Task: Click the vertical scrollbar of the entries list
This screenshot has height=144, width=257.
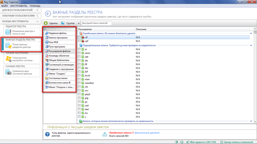Action: pyautogui.click(x=255, y=75)
